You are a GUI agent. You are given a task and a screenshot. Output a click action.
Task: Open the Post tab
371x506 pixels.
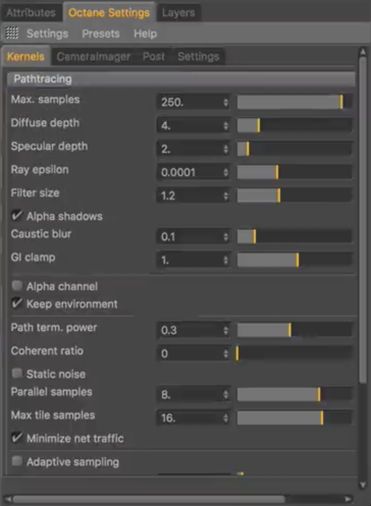153,57
